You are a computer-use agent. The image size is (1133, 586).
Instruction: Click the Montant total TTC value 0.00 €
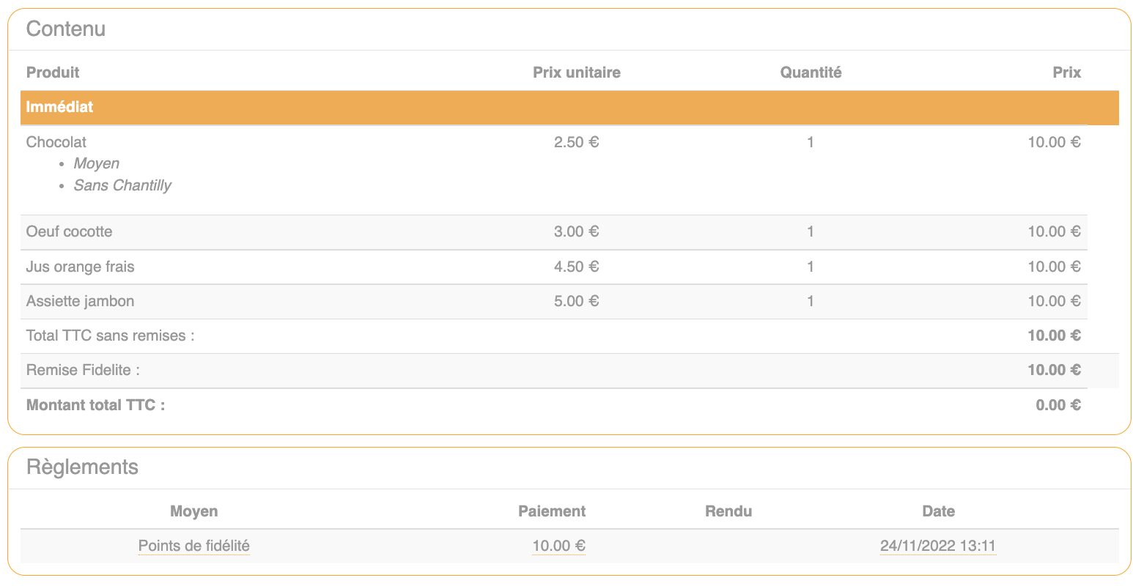[1058, 405]
